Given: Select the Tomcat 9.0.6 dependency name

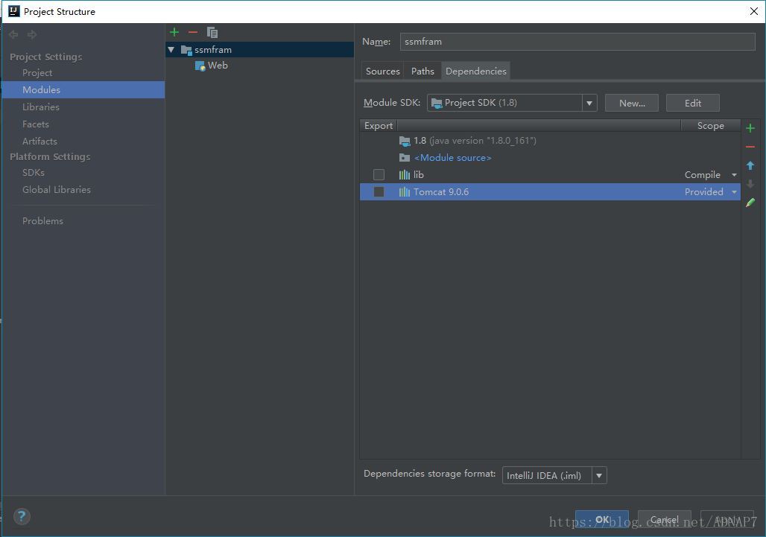Looking at the screenshot, I should (441, 192).
